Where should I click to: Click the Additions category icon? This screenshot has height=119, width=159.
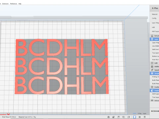[152, 66]
